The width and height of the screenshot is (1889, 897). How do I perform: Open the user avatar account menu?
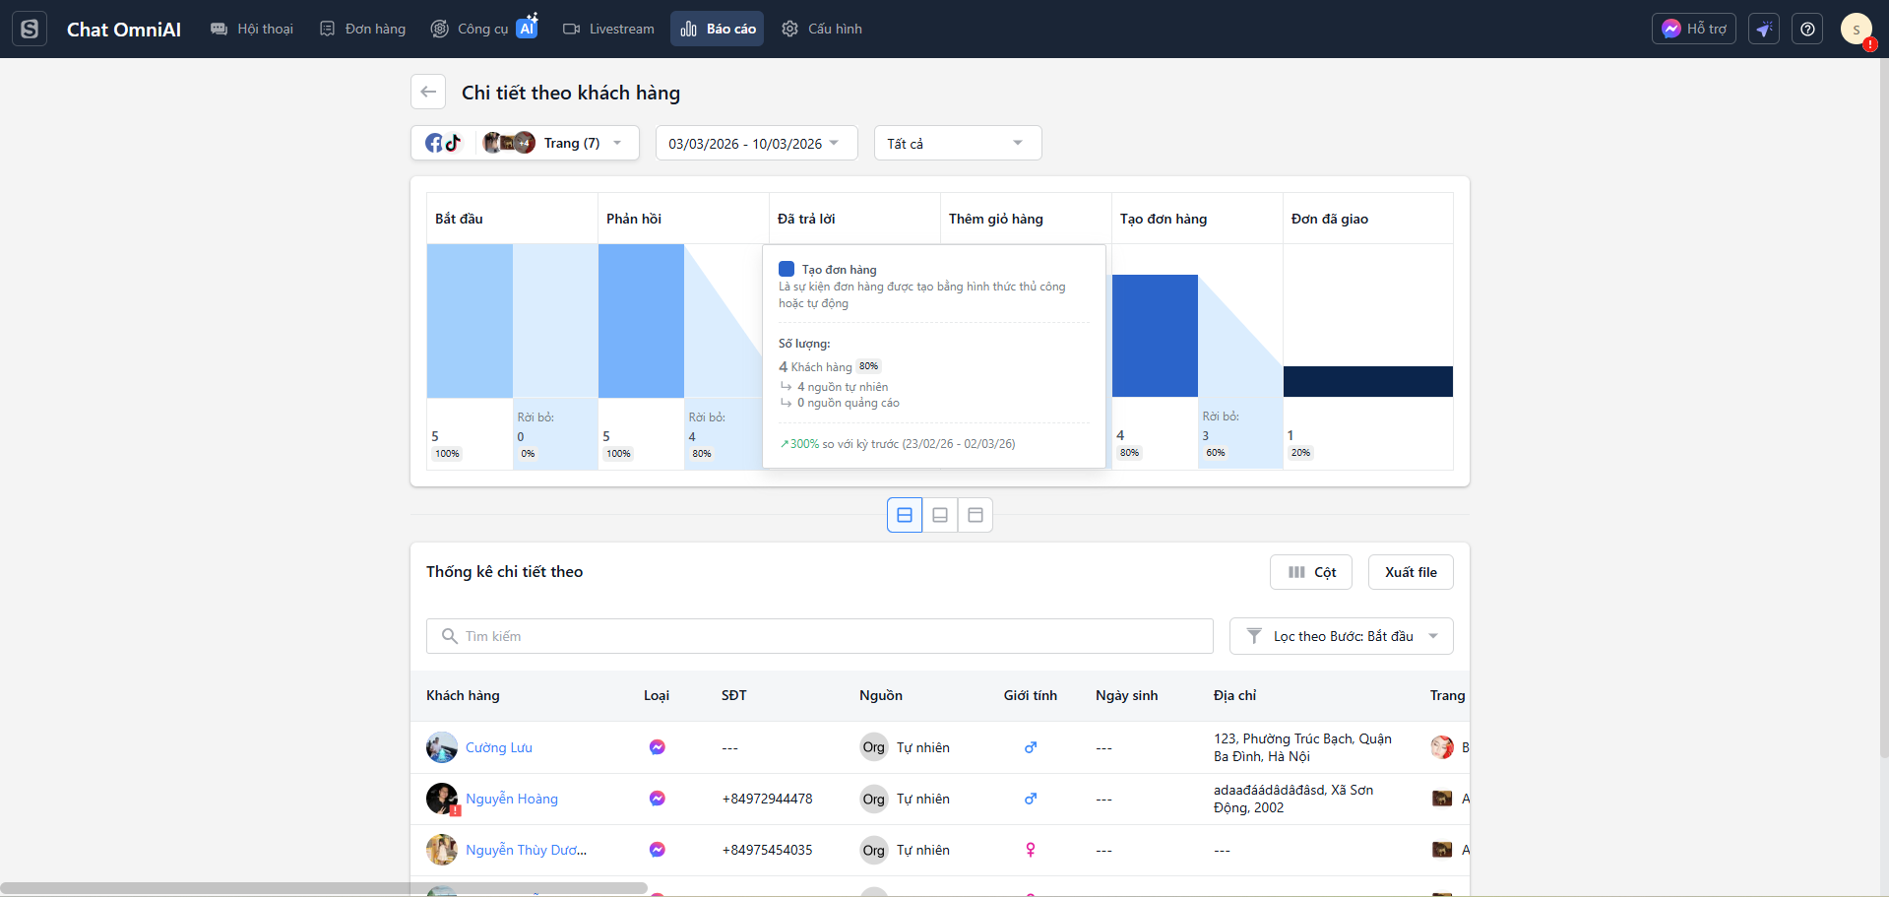[x=1857, y=29]
